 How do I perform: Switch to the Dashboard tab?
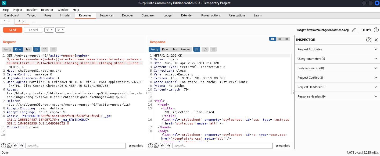click(x=12, y=15)
